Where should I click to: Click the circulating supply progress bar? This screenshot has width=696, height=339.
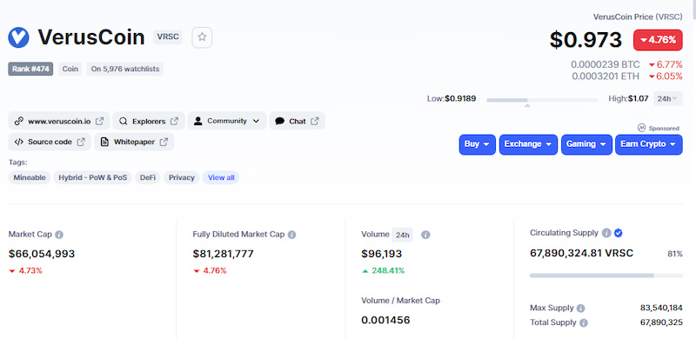[x=606, y=276]
